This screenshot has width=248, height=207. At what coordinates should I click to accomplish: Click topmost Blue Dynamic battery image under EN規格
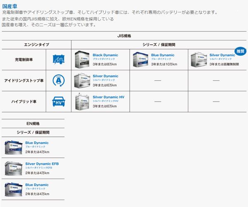pyautogui.click(x=13, y=147)
